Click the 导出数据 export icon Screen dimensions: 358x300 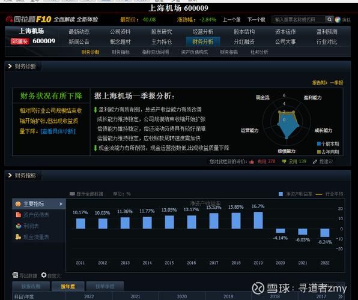(x=15, y=275)
